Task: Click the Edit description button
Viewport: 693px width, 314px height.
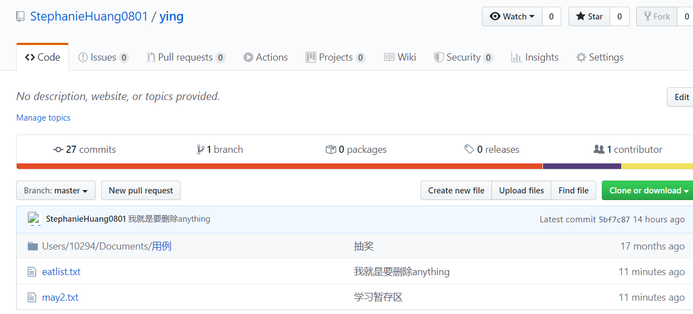Action: pyautogui.click(x=681, y=97)
